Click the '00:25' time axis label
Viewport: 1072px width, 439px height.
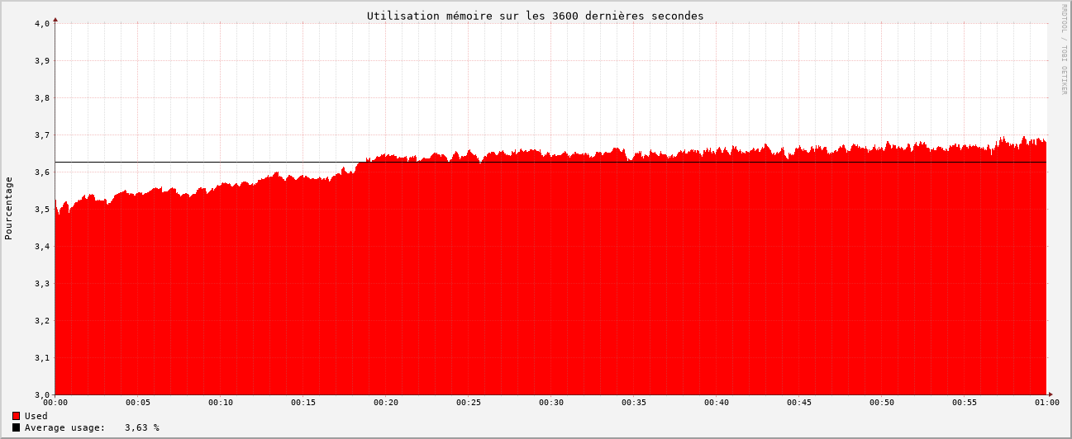click(469, 403)
